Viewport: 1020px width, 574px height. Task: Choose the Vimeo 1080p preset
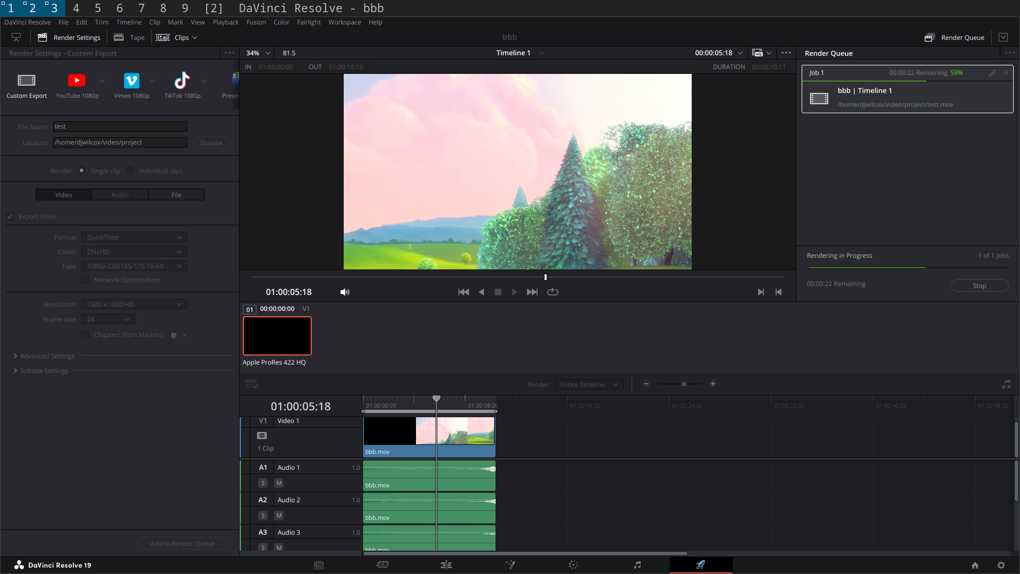[131, 80]
